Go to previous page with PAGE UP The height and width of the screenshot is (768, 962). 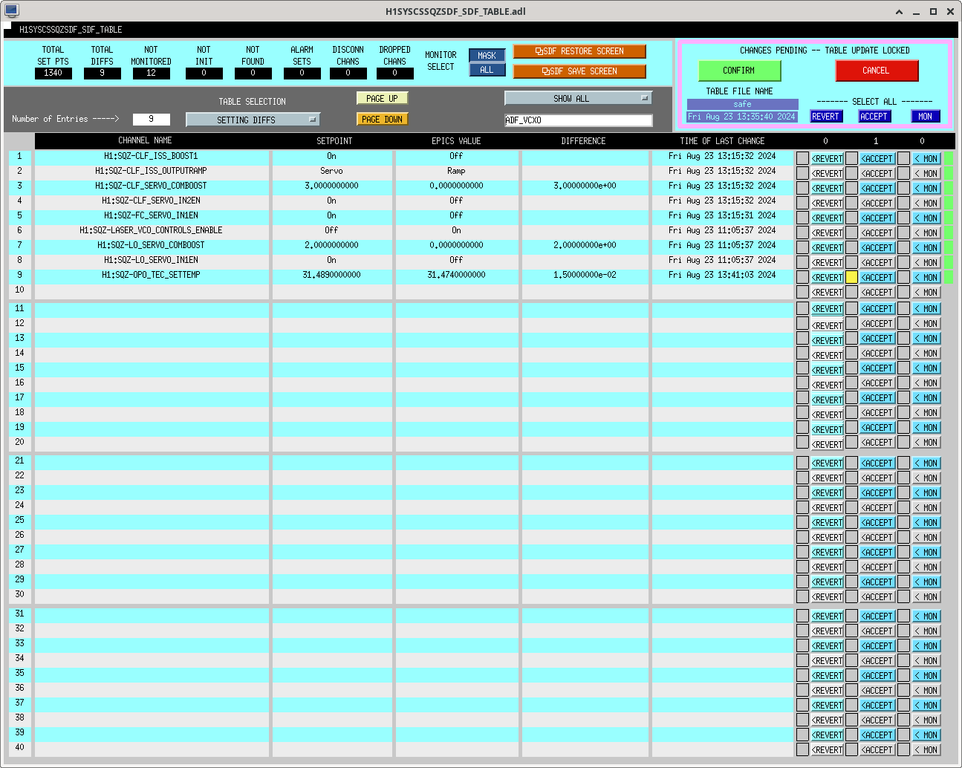coord(382,98)
